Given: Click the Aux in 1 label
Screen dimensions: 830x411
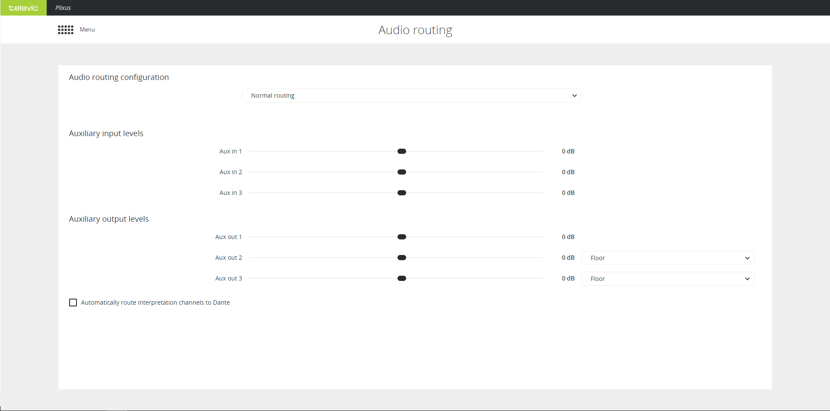Looking at the screenshot, I should click(231, 151).
